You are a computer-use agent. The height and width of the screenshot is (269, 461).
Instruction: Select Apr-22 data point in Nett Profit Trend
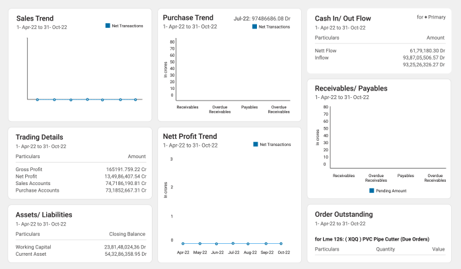tap(183, 244)
